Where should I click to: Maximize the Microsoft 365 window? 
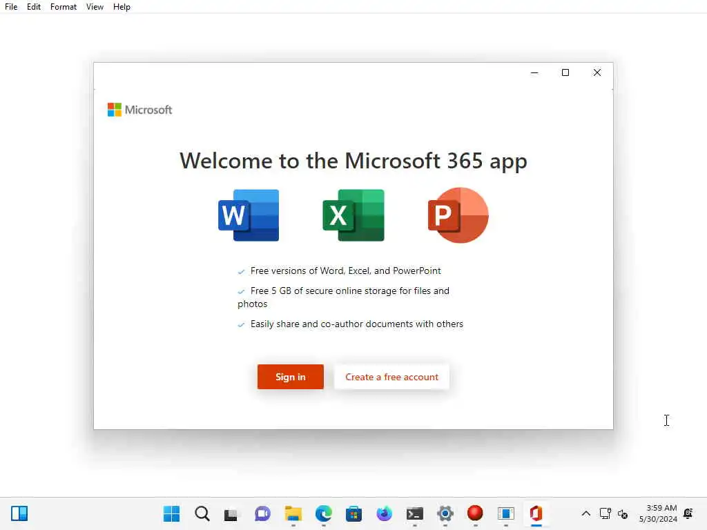tap(565, 72)
